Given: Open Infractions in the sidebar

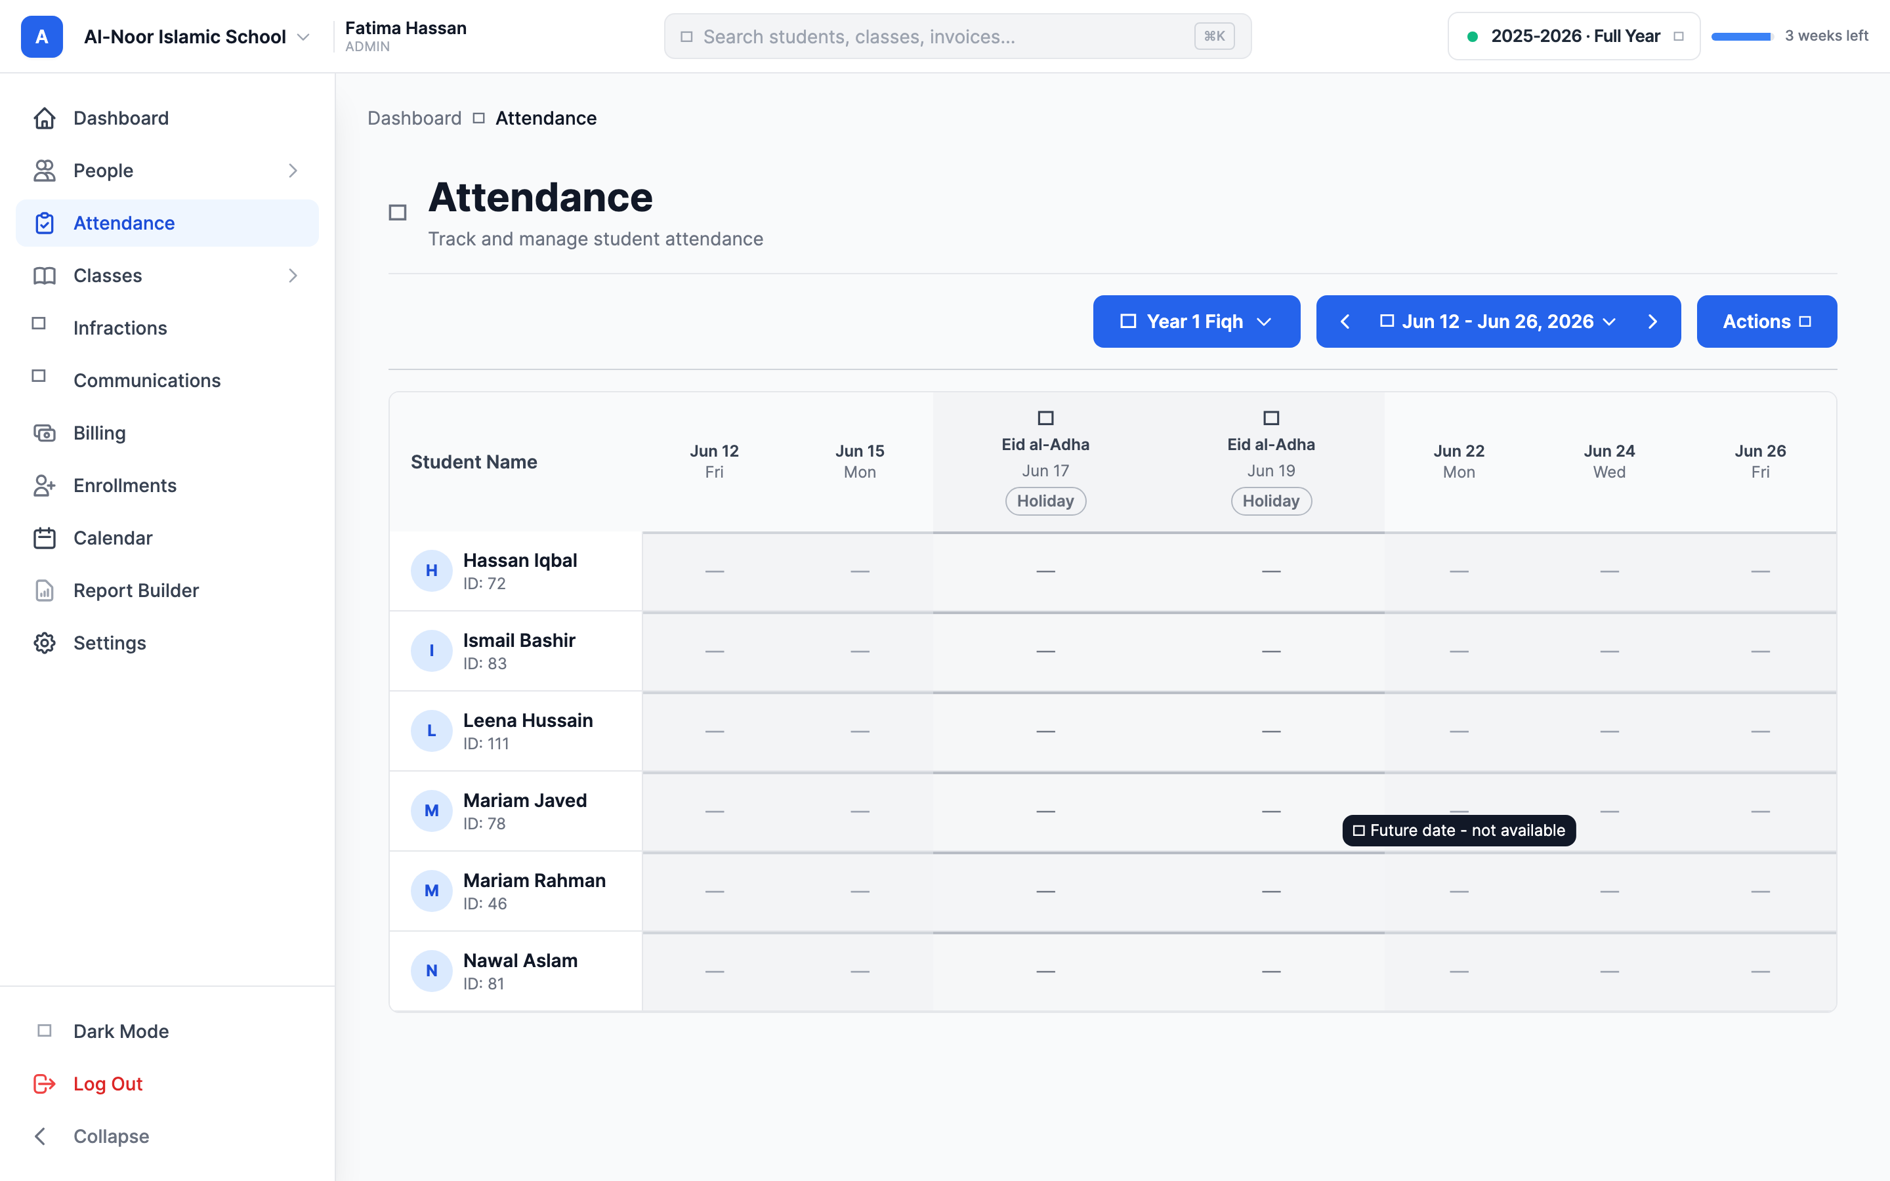Looking at the screenshot, I should [x=167, y=328].
